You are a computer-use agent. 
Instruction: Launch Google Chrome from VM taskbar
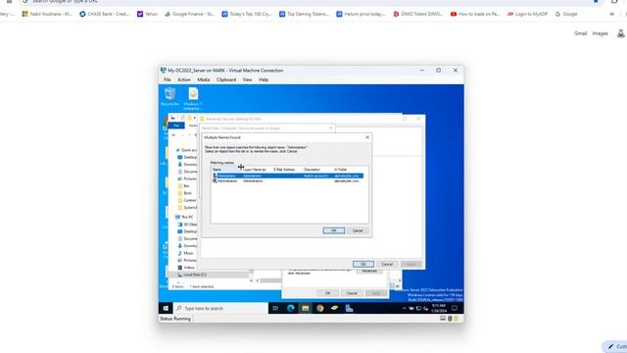320,308
